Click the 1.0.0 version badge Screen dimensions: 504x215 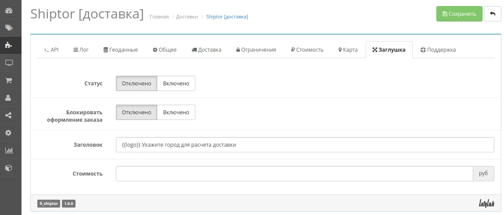coord(68,204)
